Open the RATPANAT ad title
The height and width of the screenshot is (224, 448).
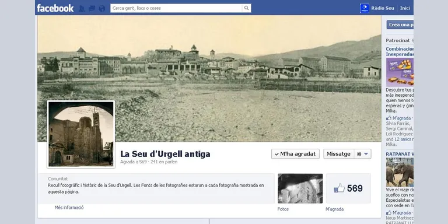[x=400, y=154]
